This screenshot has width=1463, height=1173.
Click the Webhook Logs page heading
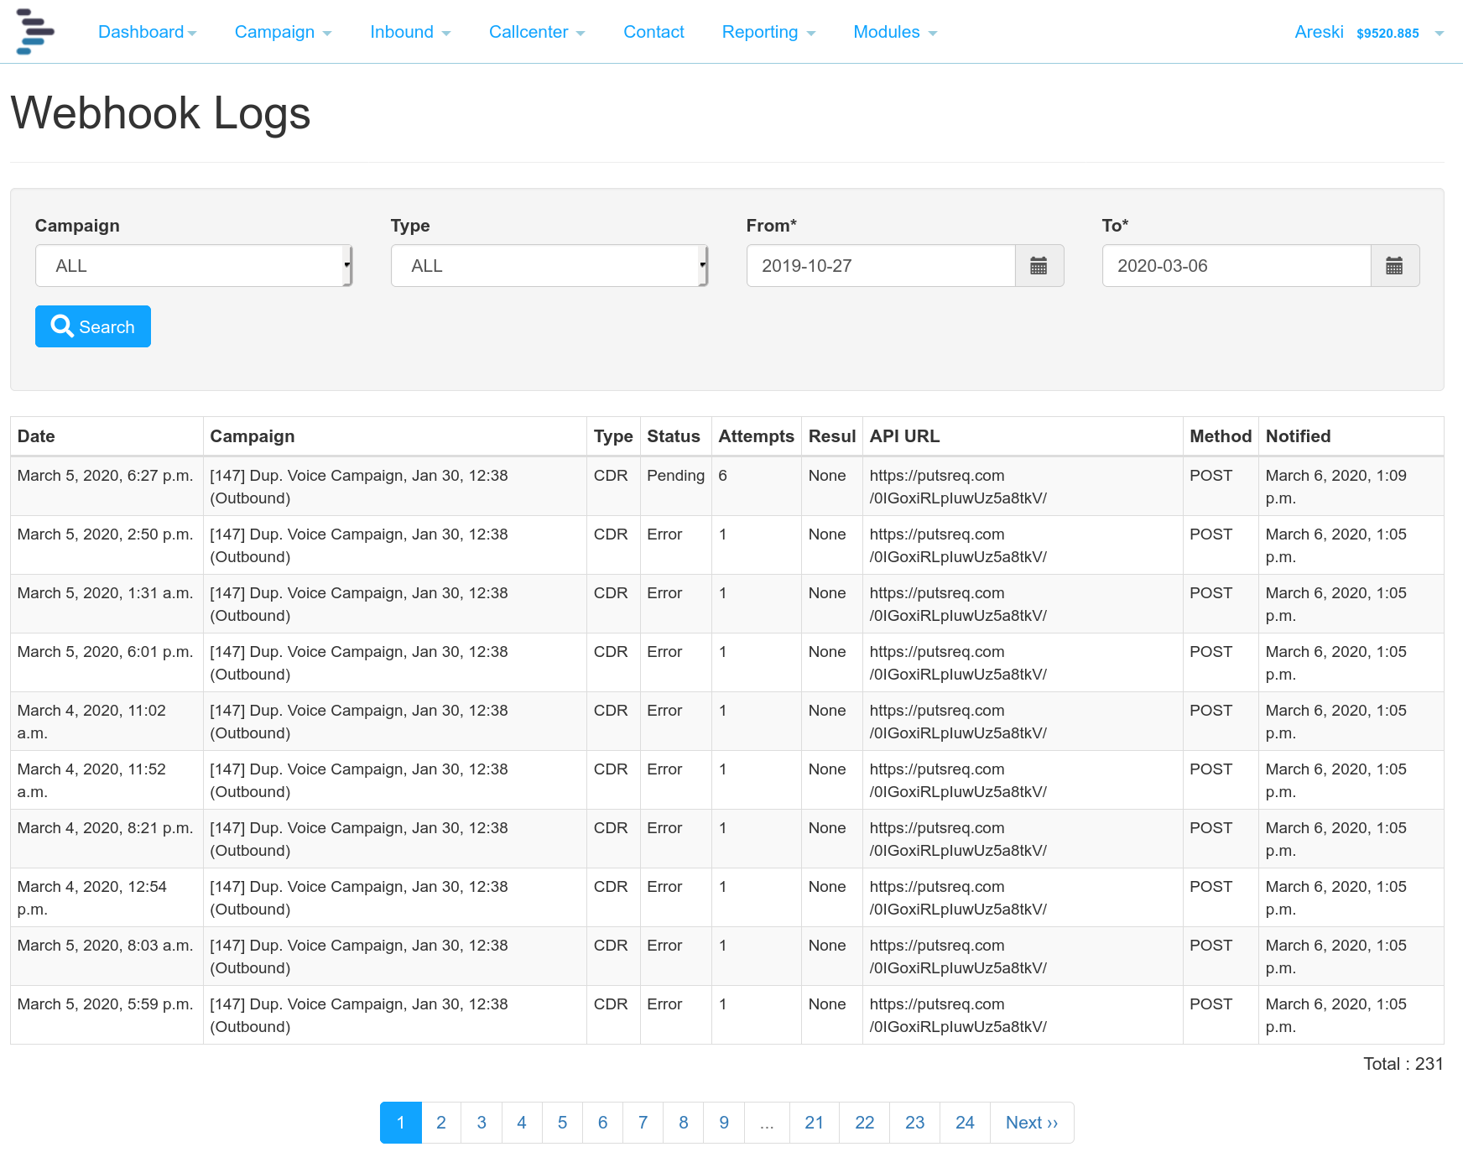click(x=161, y=113)
